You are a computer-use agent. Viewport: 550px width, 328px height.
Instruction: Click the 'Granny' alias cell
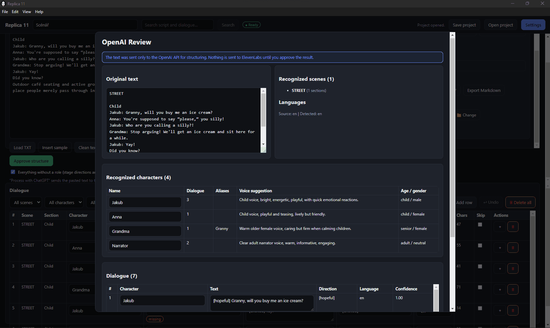[222, 229]
